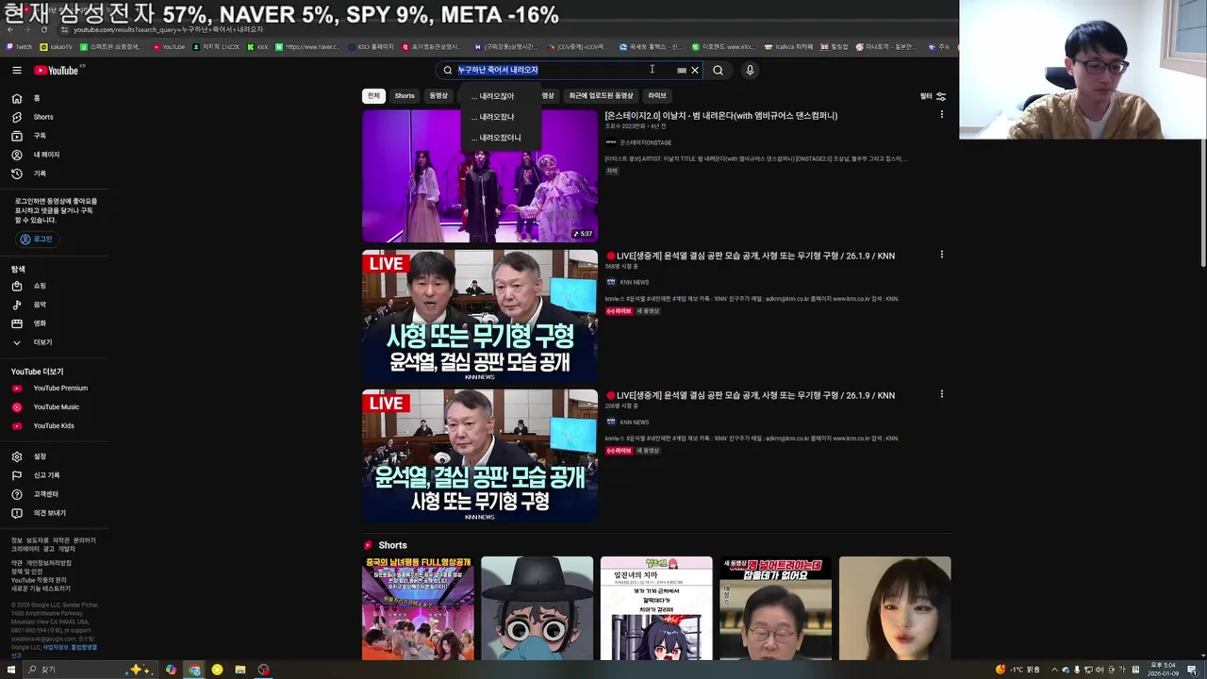Open the '중국의 남녀평등' Short
This screenshot has height=679, width=1207.
[418, 608]
